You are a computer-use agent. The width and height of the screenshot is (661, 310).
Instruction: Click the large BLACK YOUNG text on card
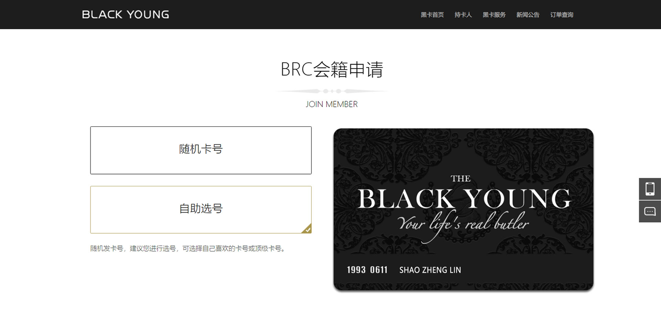pyautogui.click(x=464, y=199)
